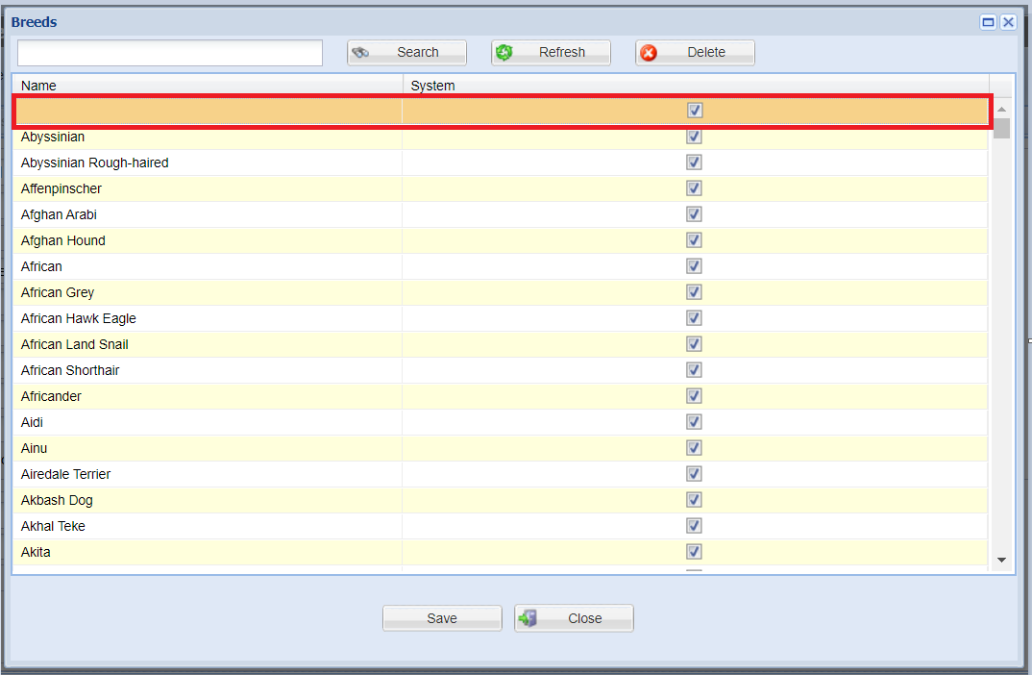The width and height of the screenshot is (1032, 675).
Task: Select the Airedale Terrier name cell
Action: [x=208, y=474]
